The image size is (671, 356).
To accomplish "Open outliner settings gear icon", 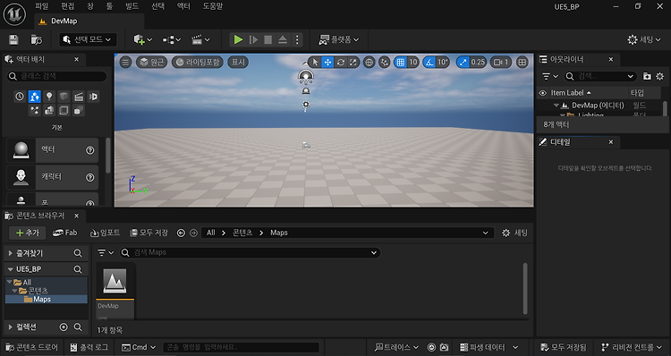I will tap(660, 76).
